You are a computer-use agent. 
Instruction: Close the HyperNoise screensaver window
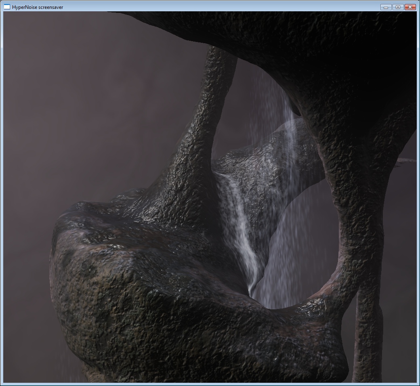coord(410,7)
